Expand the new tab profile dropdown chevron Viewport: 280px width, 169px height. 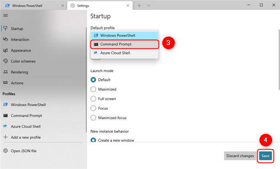148,6
